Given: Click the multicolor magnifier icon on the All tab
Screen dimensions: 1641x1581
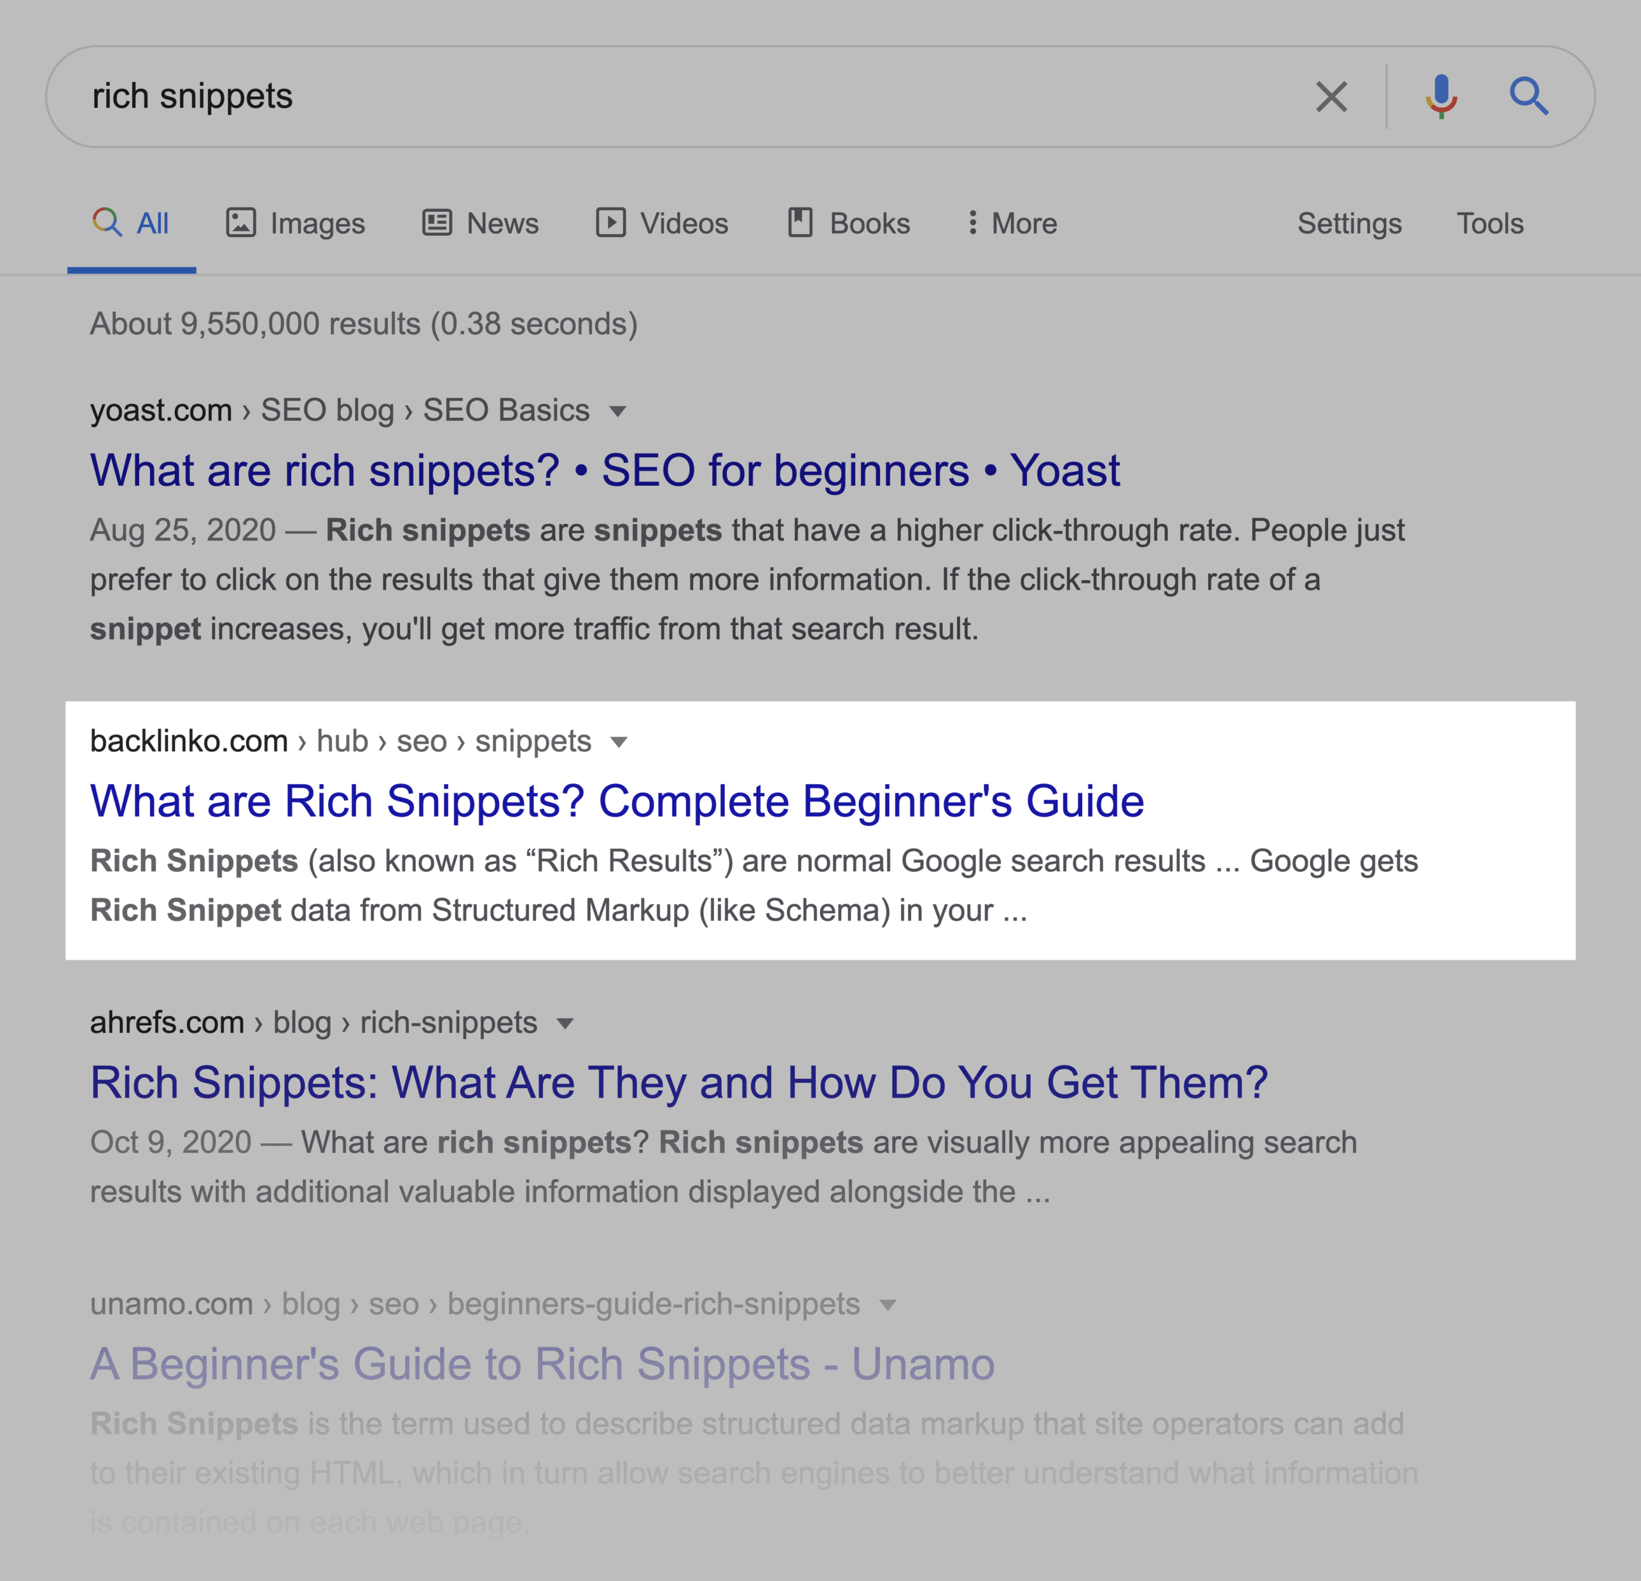Looking at the screenshot, I should (107, 222).
